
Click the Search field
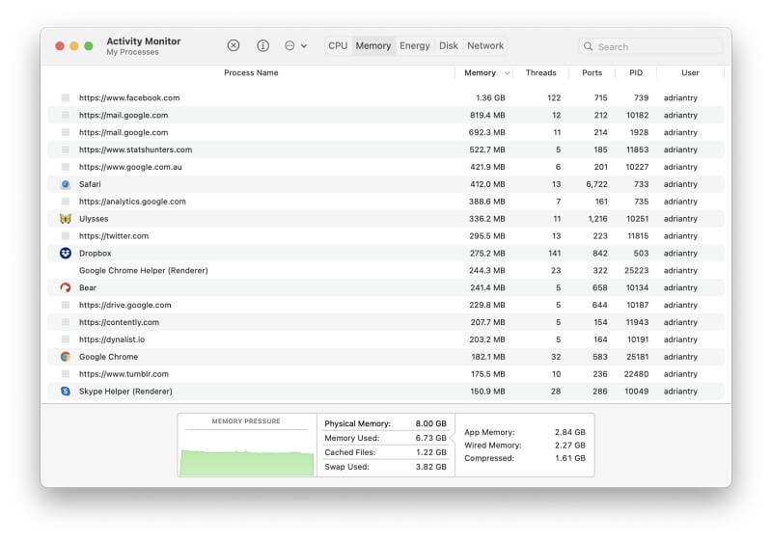point(656,46)
